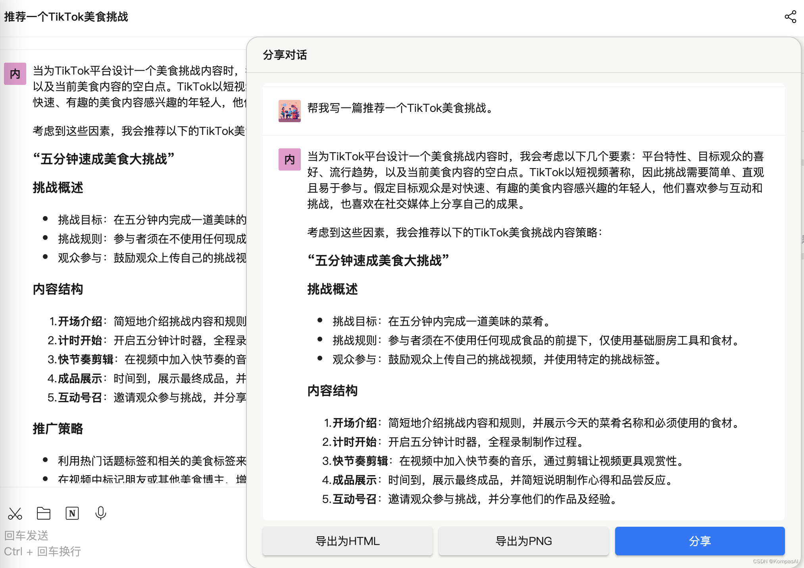Viewport: 804px width, 568px height.
Task: Click the 挑战概述 heading in left chat
Action: pos(58,188)
